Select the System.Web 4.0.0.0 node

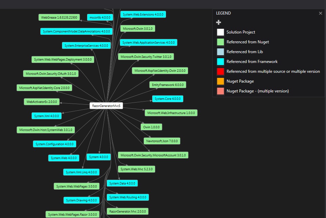pos(64,158)
